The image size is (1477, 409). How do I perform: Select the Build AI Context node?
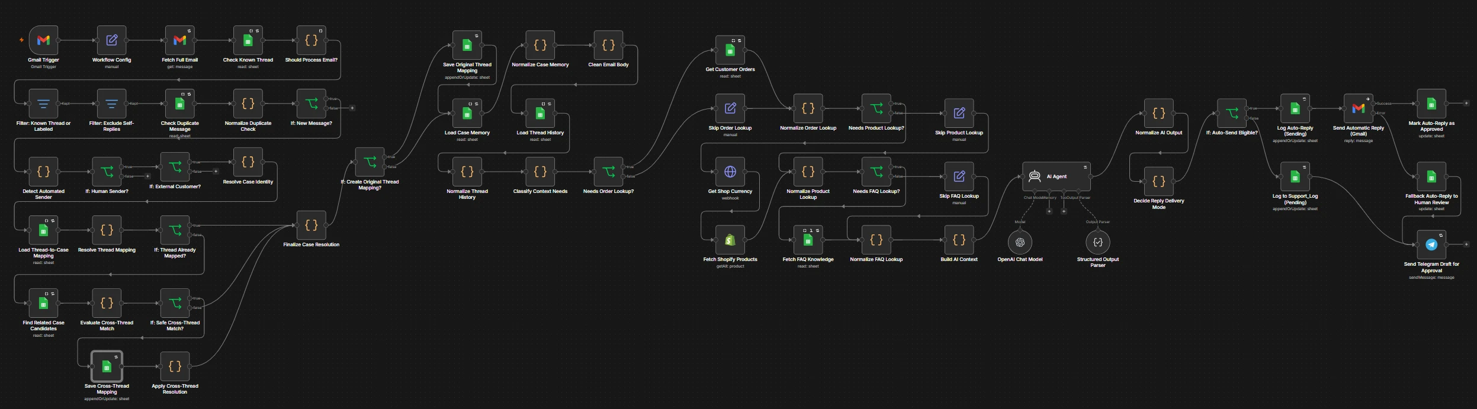click(x=959, y=240)
